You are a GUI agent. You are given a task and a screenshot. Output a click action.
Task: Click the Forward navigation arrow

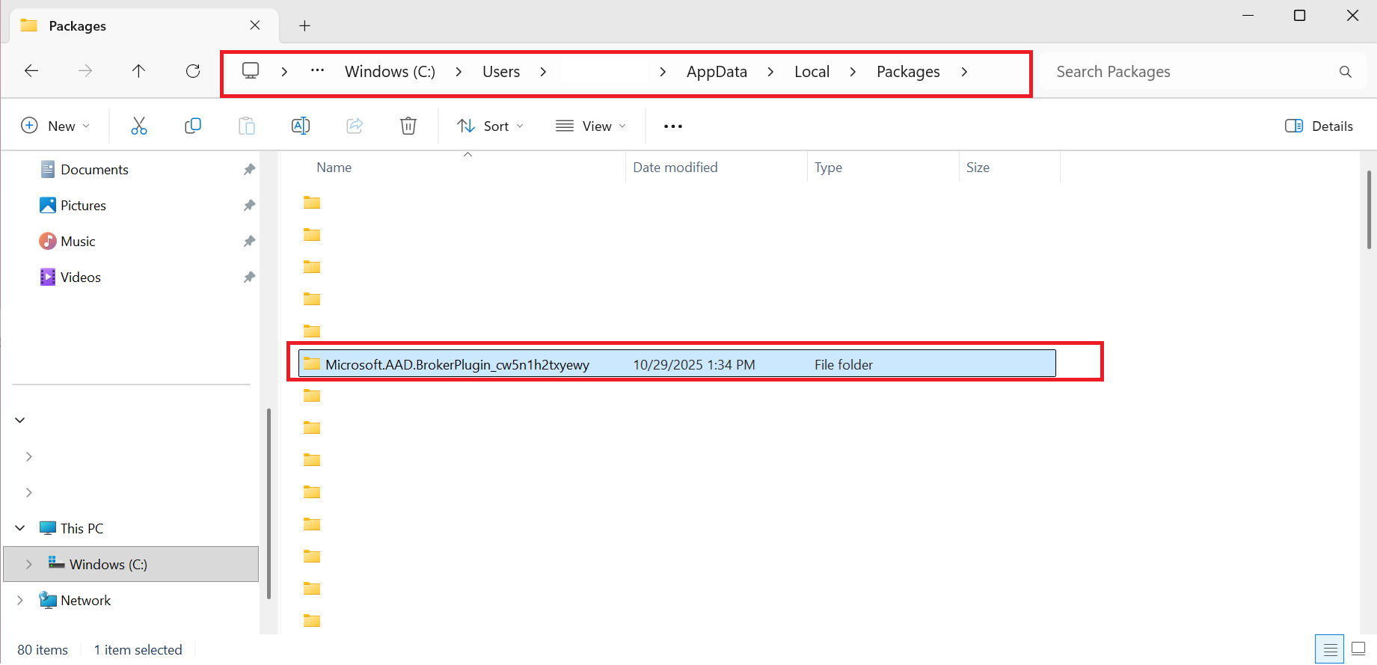tap(85, 71)
